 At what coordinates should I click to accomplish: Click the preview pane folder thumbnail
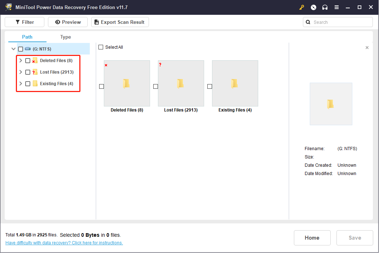[x=331, y=104]
